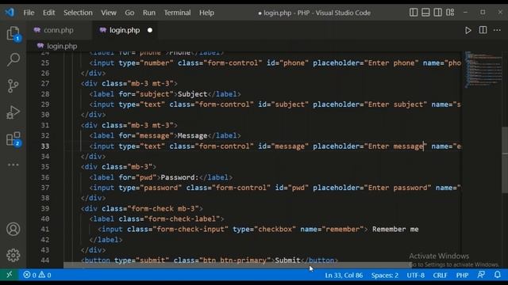The width and height of the screenshot is (508, 285).
Task: Click "Remember me" text on line 41
Action: (x=395, y=229)
